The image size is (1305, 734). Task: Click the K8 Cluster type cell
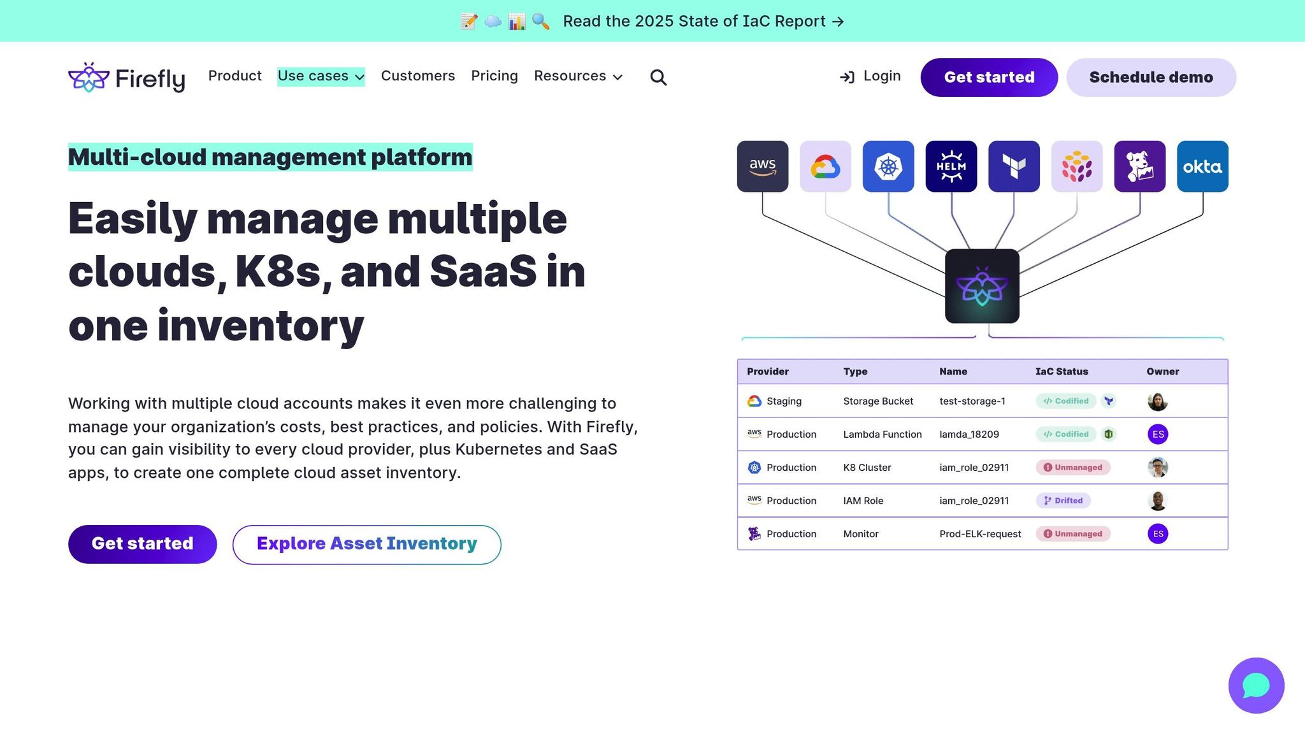[867, 468]
